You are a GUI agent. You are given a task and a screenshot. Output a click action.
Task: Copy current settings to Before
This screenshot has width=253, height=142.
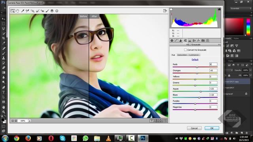(x=161, y=121)
